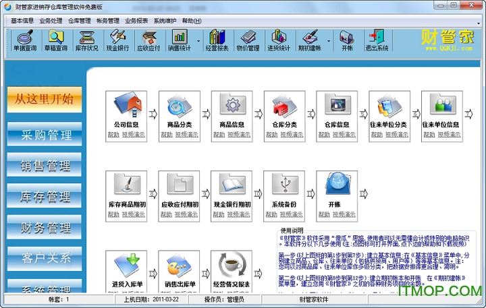The height and width of the screenshot is (308, 486).
Task: Click 帮助 link under 现金银行期初
Action: point(219,214)
